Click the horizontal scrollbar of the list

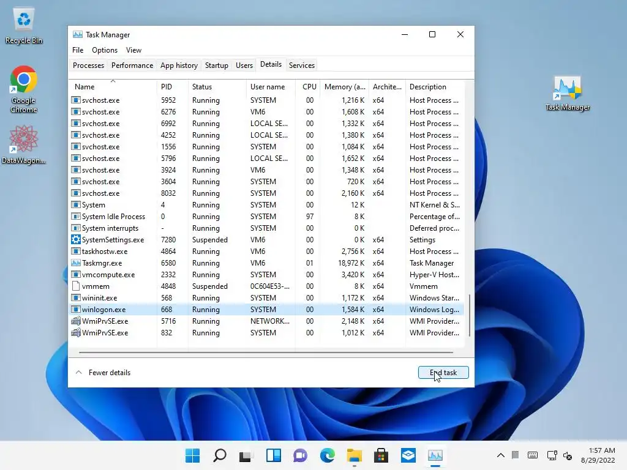pos(266,352)
